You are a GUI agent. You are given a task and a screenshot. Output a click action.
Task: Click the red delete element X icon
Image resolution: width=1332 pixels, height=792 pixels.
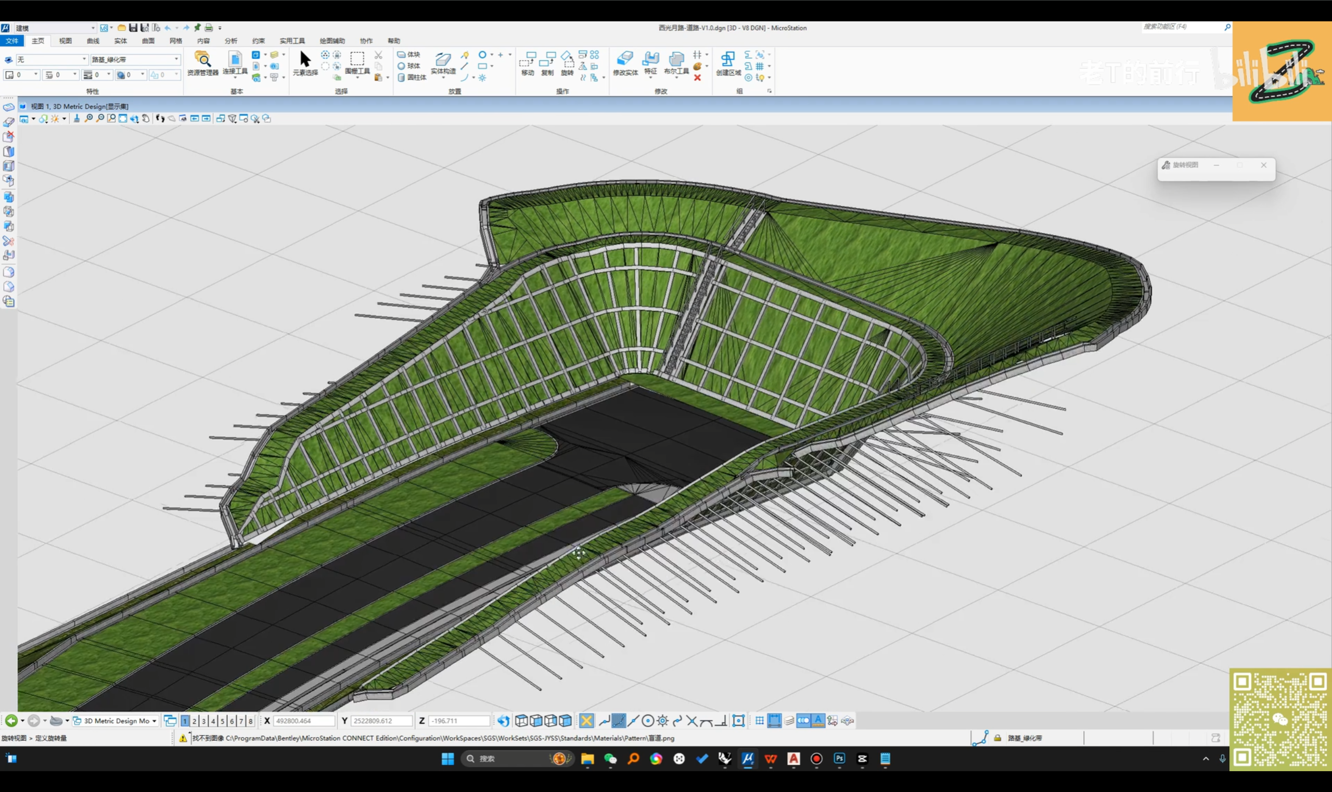tap(697, 78)
